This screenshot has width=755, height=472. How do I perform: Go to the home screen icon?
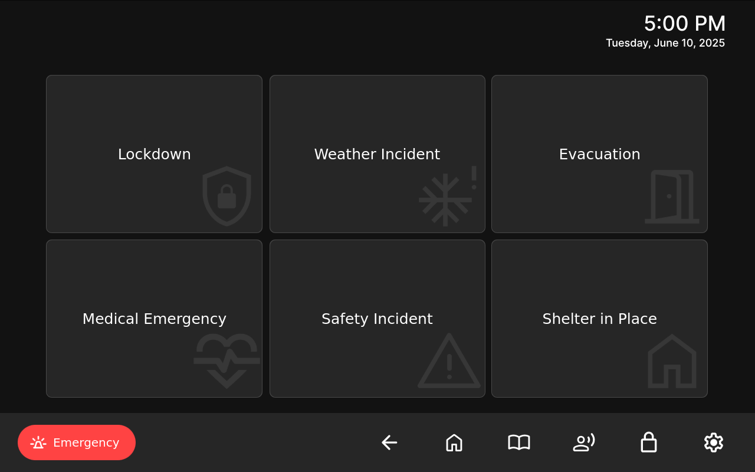pyautogui.click(x=454, y=442)
